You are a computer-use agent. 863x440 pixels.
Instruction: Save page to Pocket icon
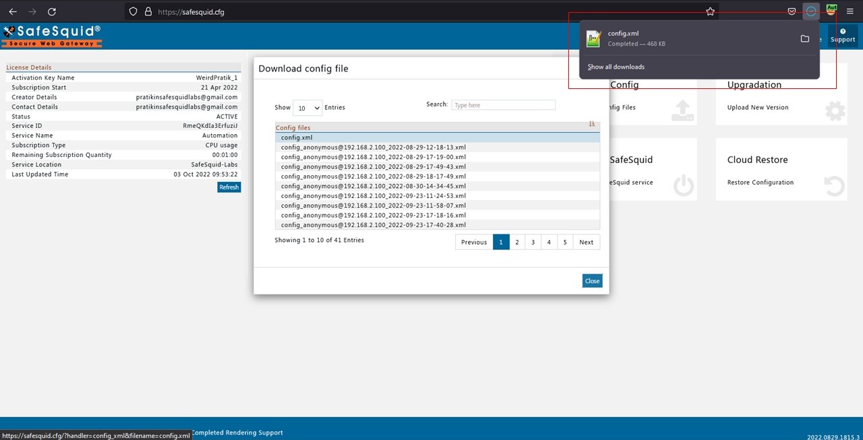tap(792, 11)
